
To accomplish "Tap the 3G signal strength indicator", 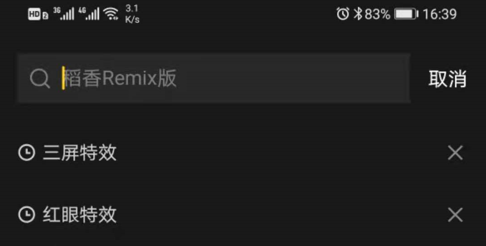I will click(64, 14).
